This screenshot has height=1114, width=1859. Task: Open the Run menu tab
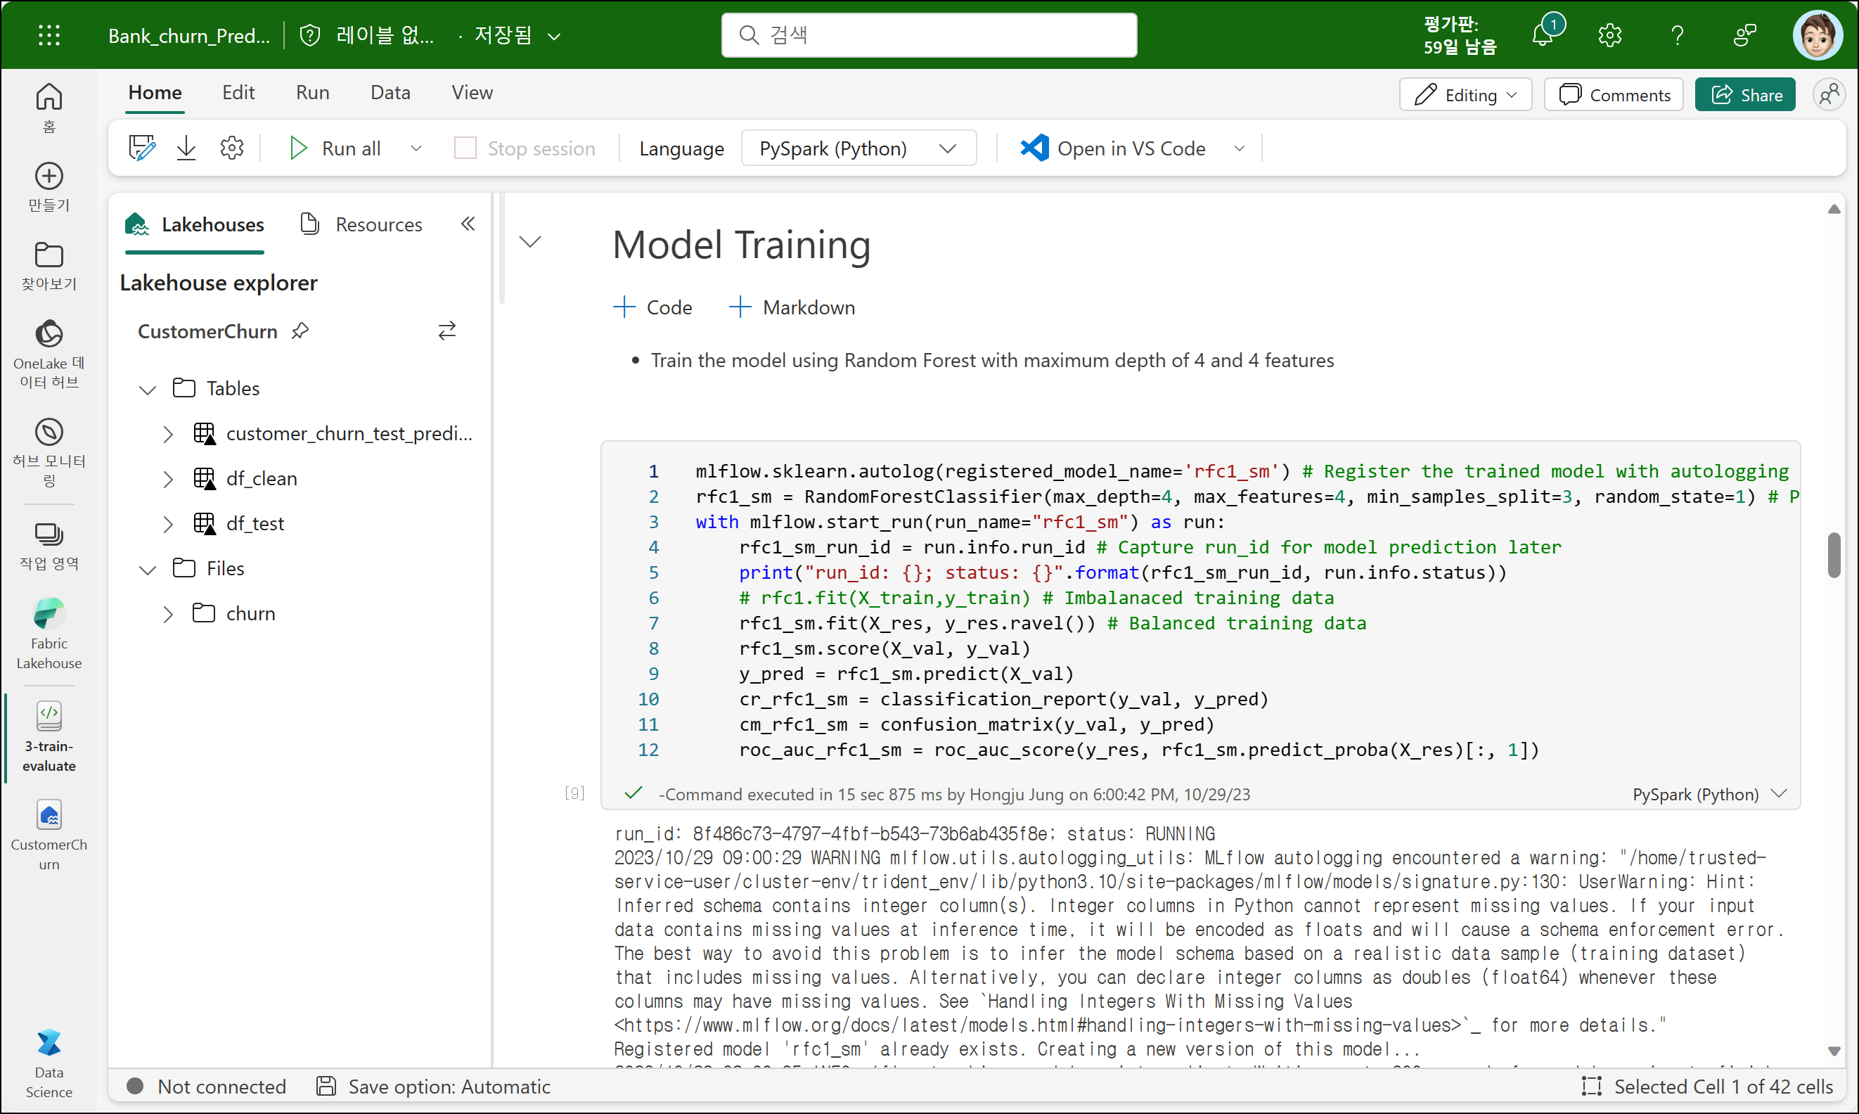click(312, 92)
